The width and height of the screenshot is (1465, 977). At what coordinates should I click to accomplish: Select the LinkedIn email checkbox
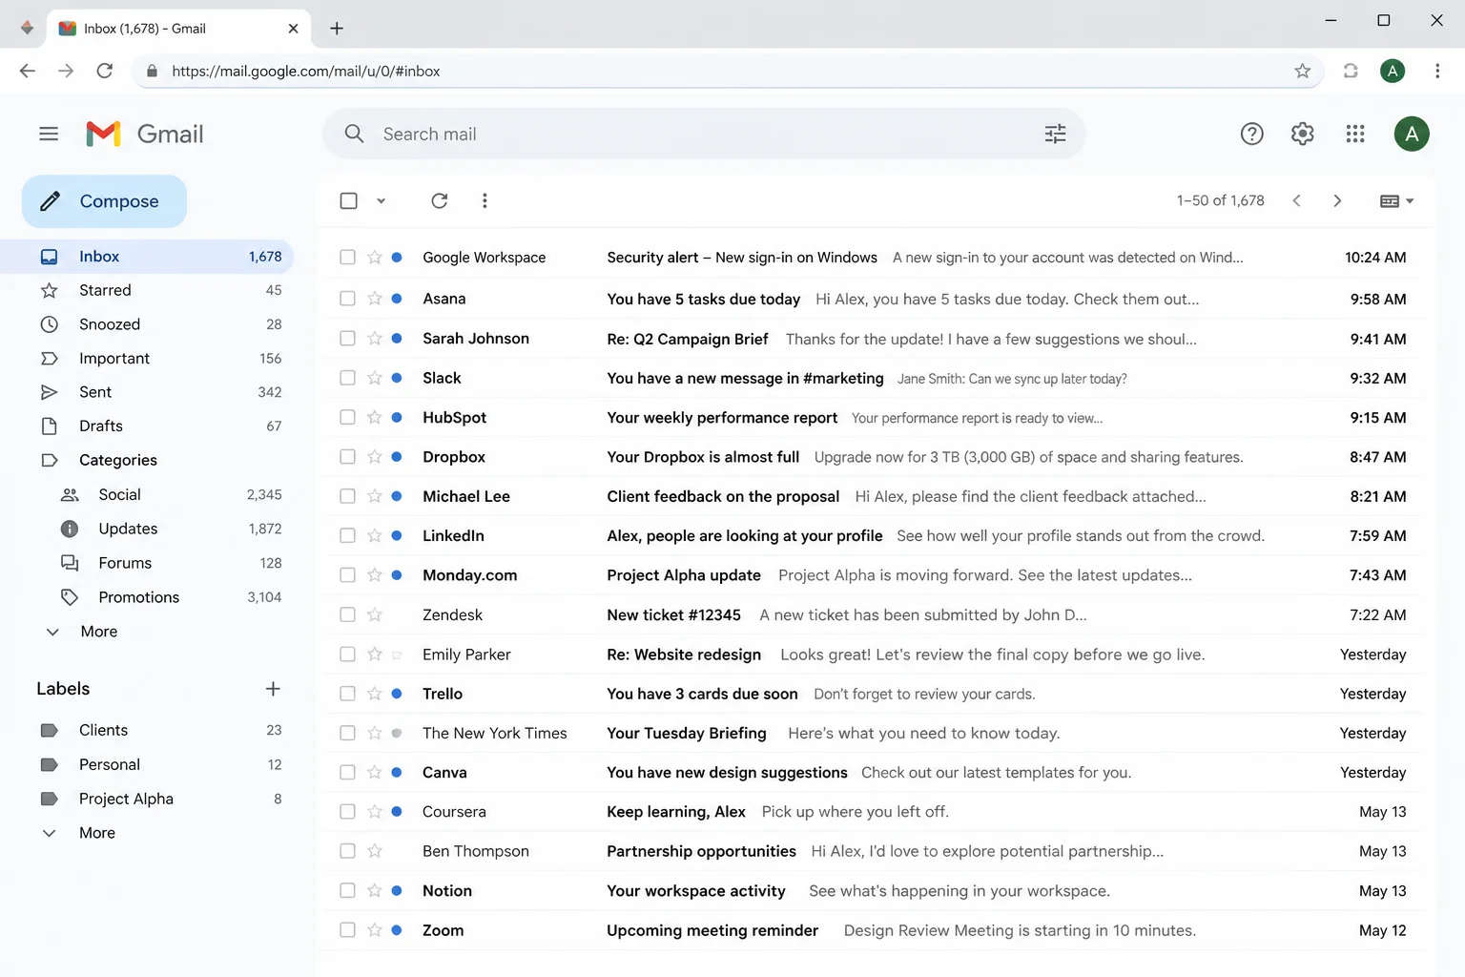point(347,536)
